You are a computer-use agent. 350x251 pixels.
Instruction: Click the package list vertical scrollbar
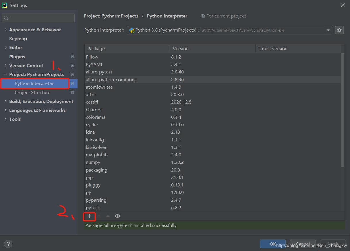343,110
